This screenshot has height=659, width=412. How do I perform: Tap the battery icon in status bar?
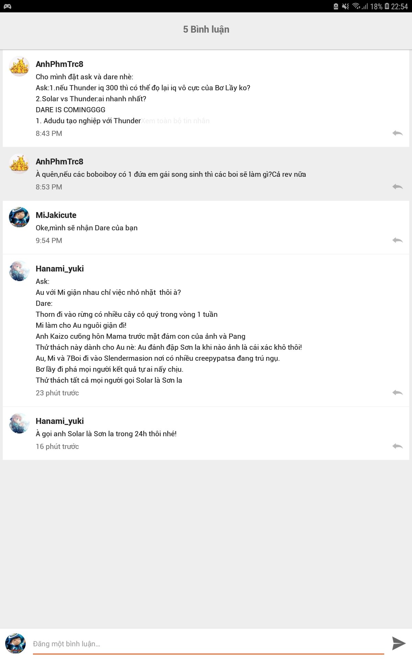[387, 6]
